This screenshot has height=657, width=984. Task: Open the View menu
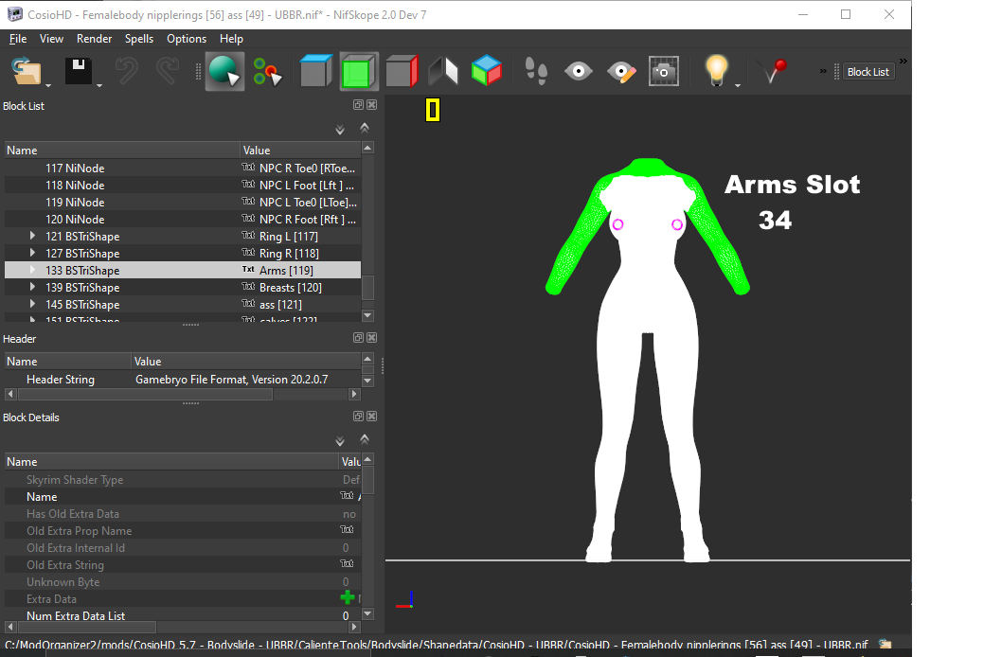(51, 39)
